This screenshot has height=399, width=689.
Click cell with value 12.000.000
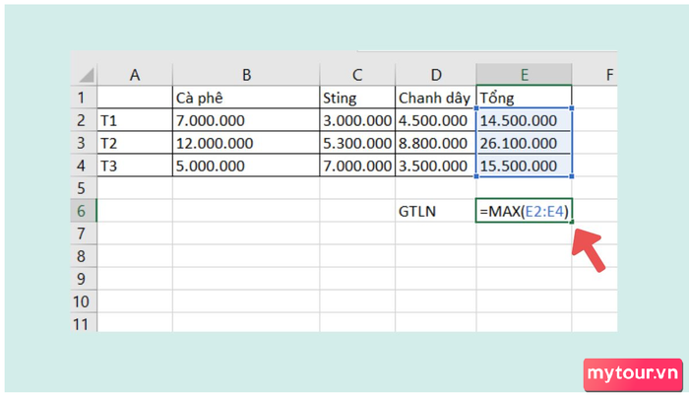[246, 143]
